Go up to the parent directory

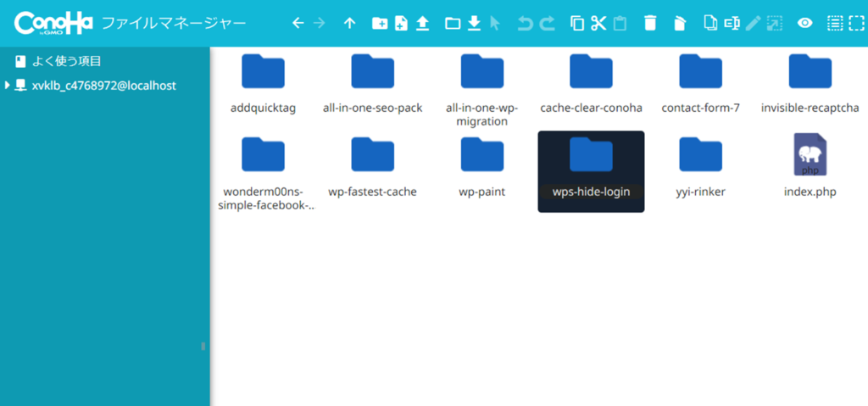(x=348, y=23)
